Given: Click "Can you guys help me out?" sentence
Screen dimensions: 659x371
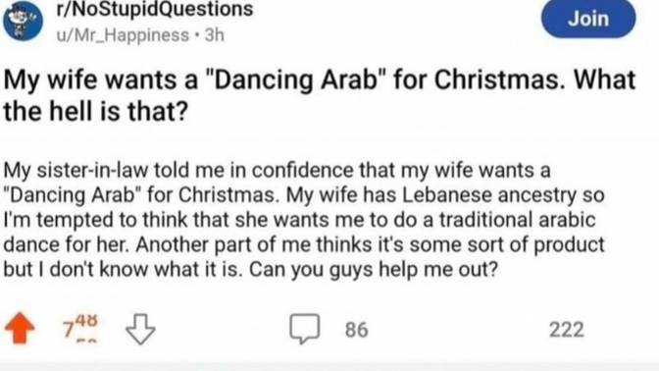Looking at the screenshot, I should tap(374, 270).
